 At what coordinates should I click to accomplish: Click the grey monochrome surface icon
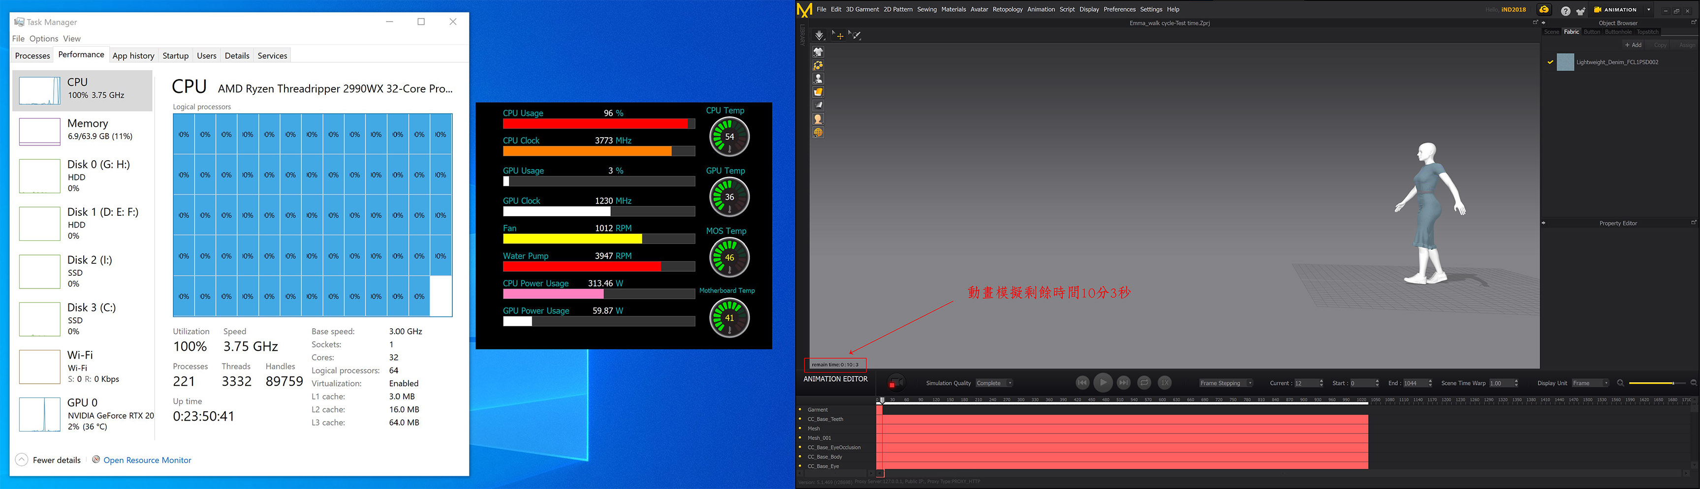coord(819,106)
